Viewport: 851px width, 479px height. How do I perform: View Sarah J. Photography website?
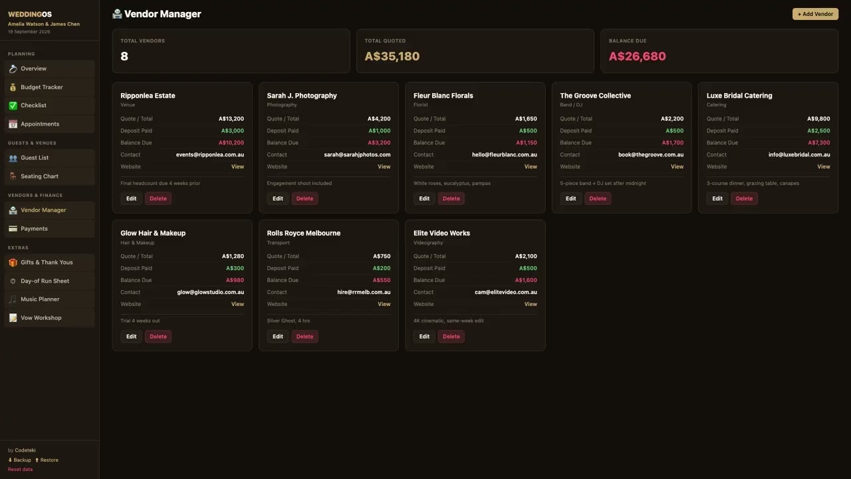pos(384,167)
